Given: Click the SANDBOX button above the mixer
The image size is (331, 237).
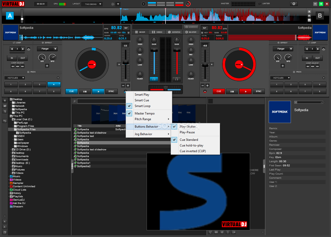Looking at the screenshot, I should coord(191,27).
